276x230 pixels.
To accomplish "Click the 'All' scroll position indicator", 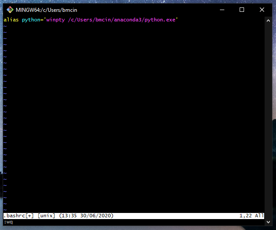I will tap(259, 216).
